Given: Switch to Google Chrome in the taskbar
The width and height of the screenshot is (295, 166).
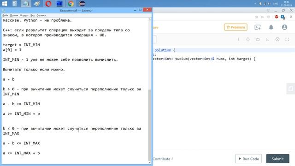Looking at the screenshot, I should click(x=71, y=4).
